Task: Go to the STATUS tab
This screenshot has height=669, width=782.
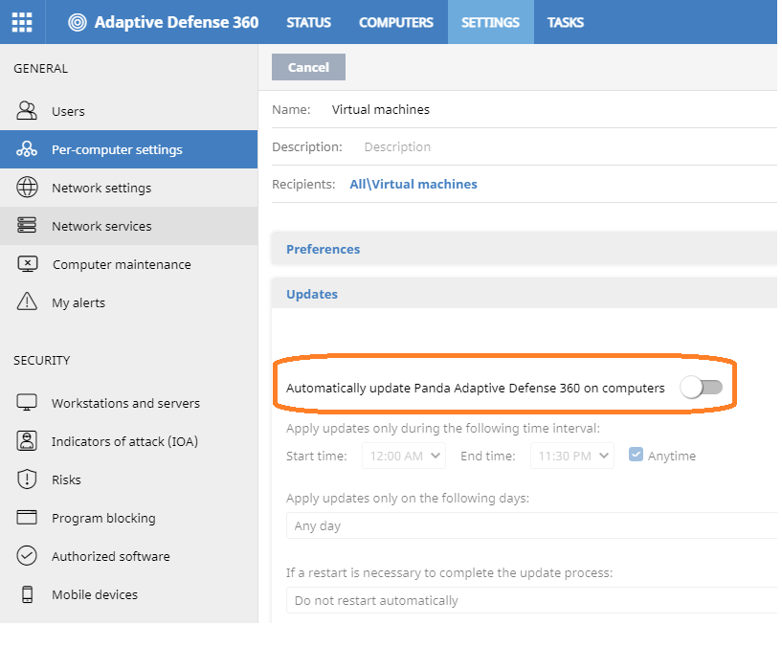Action: 309,22
